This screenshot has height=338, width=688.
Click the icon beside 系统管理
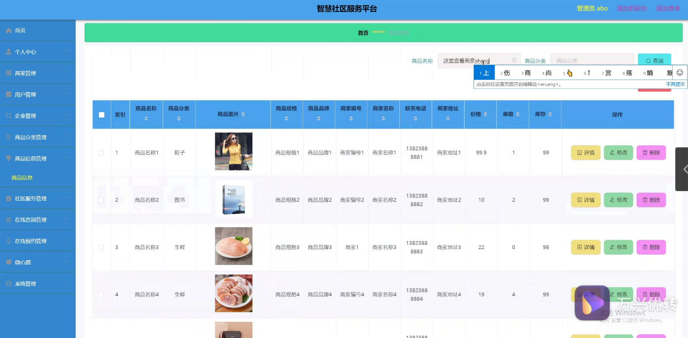point(9,284)
